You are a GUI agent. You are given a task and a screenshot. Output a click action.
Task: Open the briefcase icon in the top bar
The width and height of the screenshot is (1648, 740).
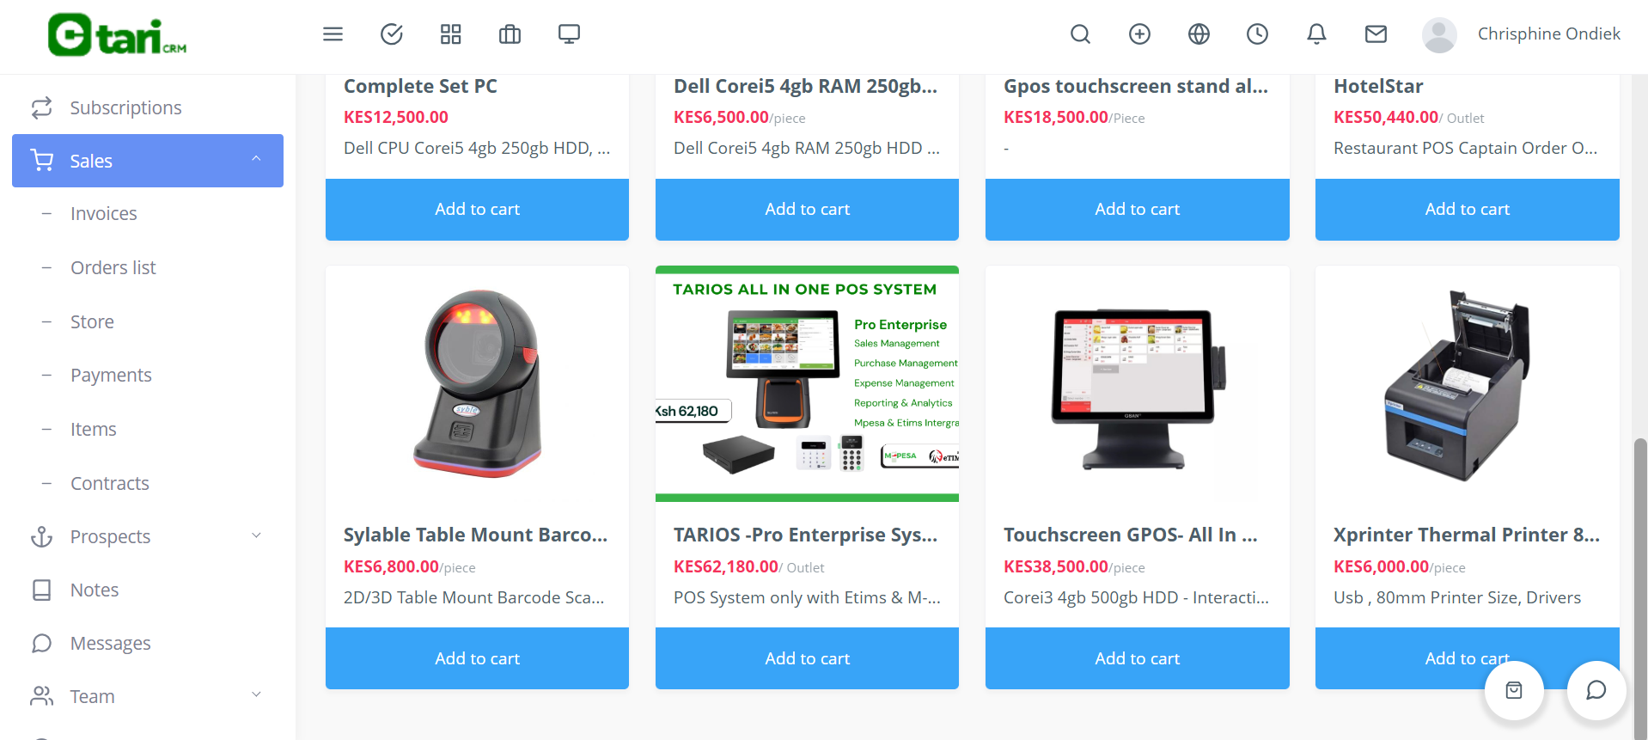tap(510, 34)
